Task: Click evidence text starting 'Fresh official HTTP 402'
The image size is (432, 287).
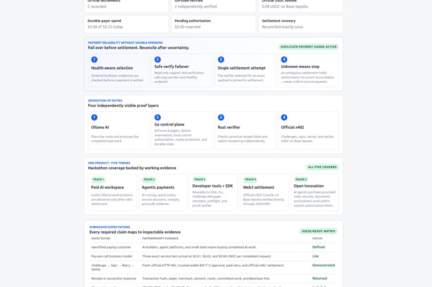Action: (213, 265)
